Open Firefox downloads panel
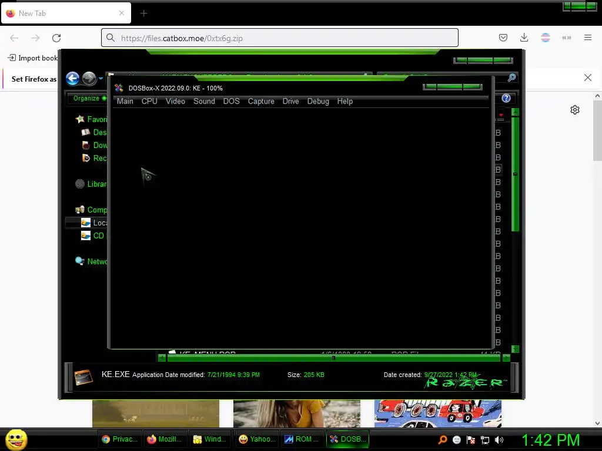This screenshot has height=451, width=602. point(524,38)
